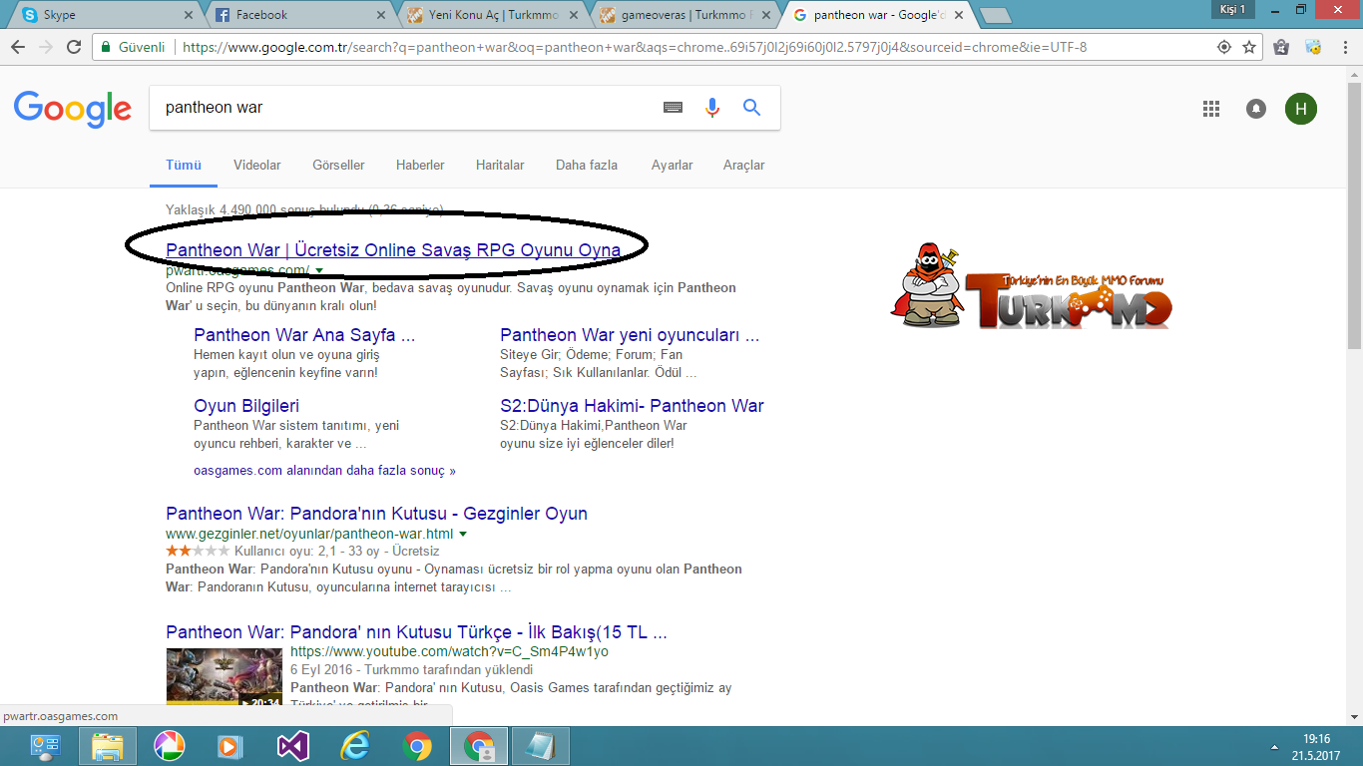
Task: Expand the arrow next to pwartr.oasgames.com
Action: pyautogui.click(x=319, y=270)
